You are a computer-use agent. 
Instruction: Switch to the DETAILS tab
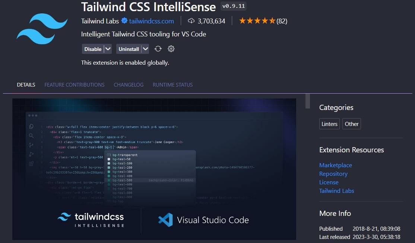click(x=26, y=85)
